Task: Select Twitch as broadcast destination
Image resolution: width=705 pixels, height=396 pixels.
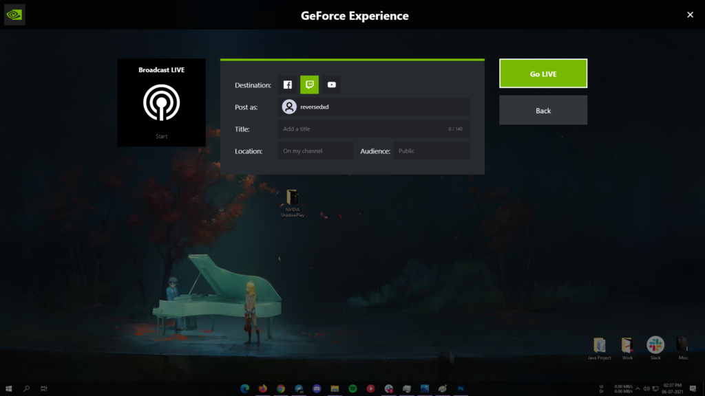Action: click(310, 85)
